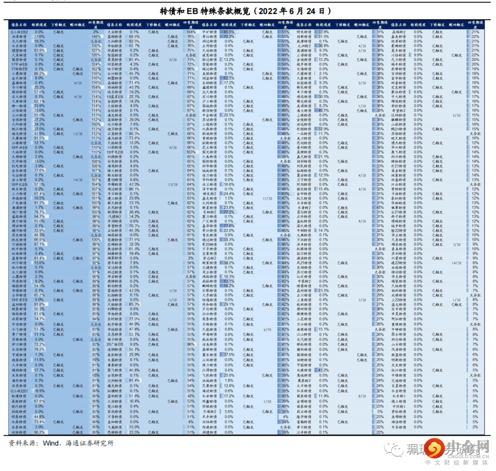Click the 6/30 redemption trigger cell

[267, 330]
